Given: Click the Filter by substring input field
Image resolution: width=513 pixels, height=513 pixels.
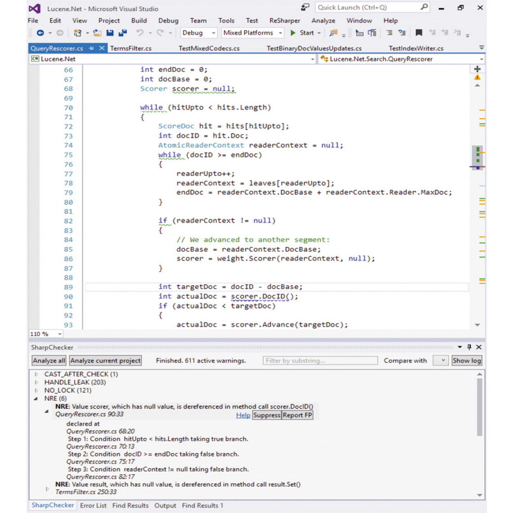Looking at the screenshot, I should click(320, 360).
